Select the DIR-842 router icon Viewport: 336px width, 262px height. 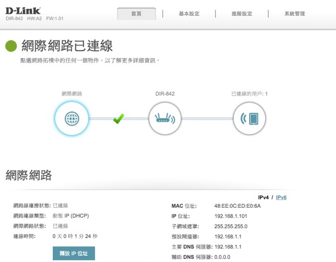(x=165, y=118)
